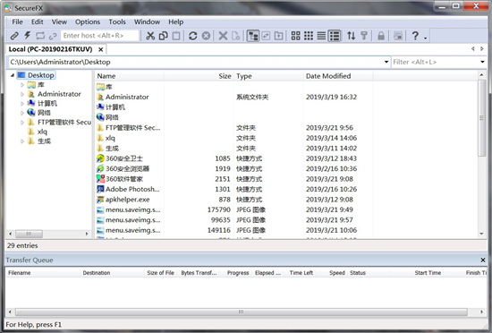Click Transfer Queue horizontal scrollbar thumb
Image resolution: width=492 pixels, height=333 pixels.
coord(241,312)
